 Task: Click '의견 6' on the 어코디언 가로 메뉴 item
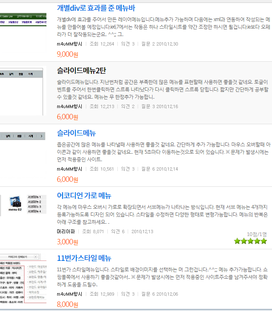click(118, 231)
